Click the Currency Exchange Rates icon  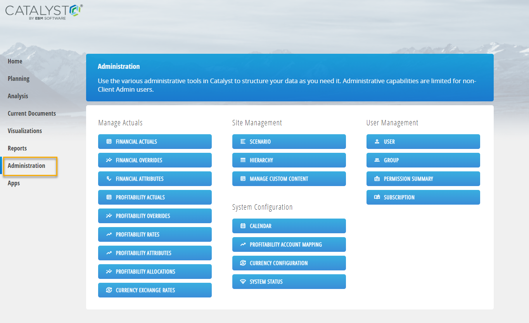click(x=109, y=290)
